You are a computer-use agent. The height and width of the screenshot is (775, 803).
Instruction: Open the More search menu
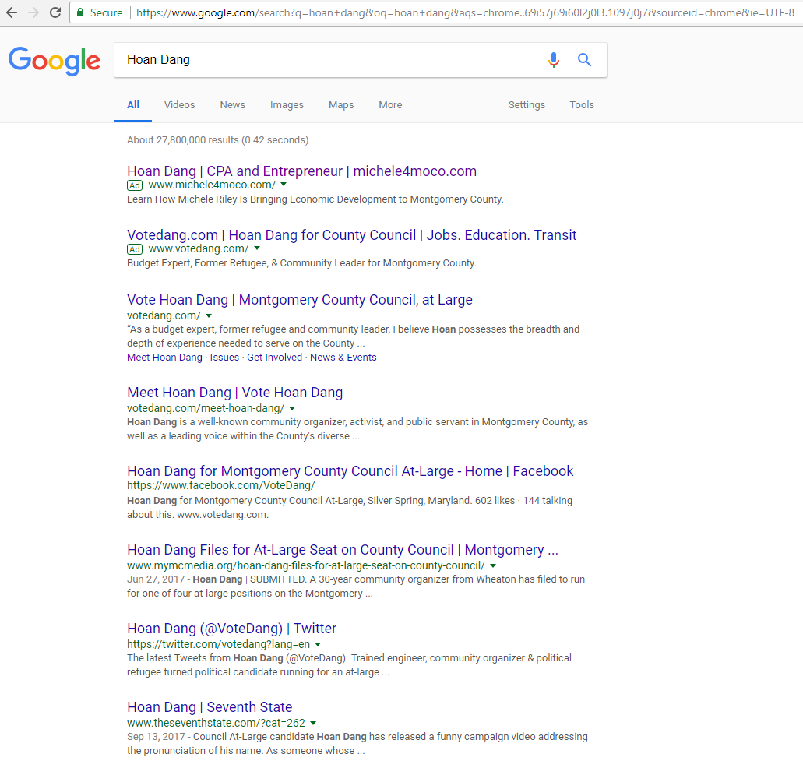[x=390, y=105]
